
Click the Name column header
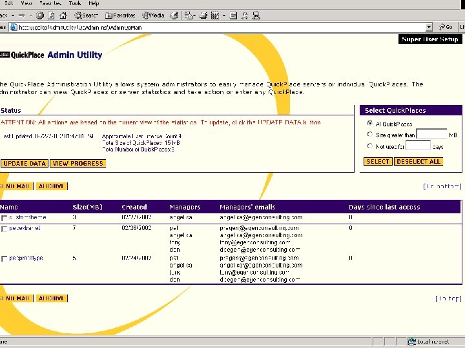pos(9,207)
